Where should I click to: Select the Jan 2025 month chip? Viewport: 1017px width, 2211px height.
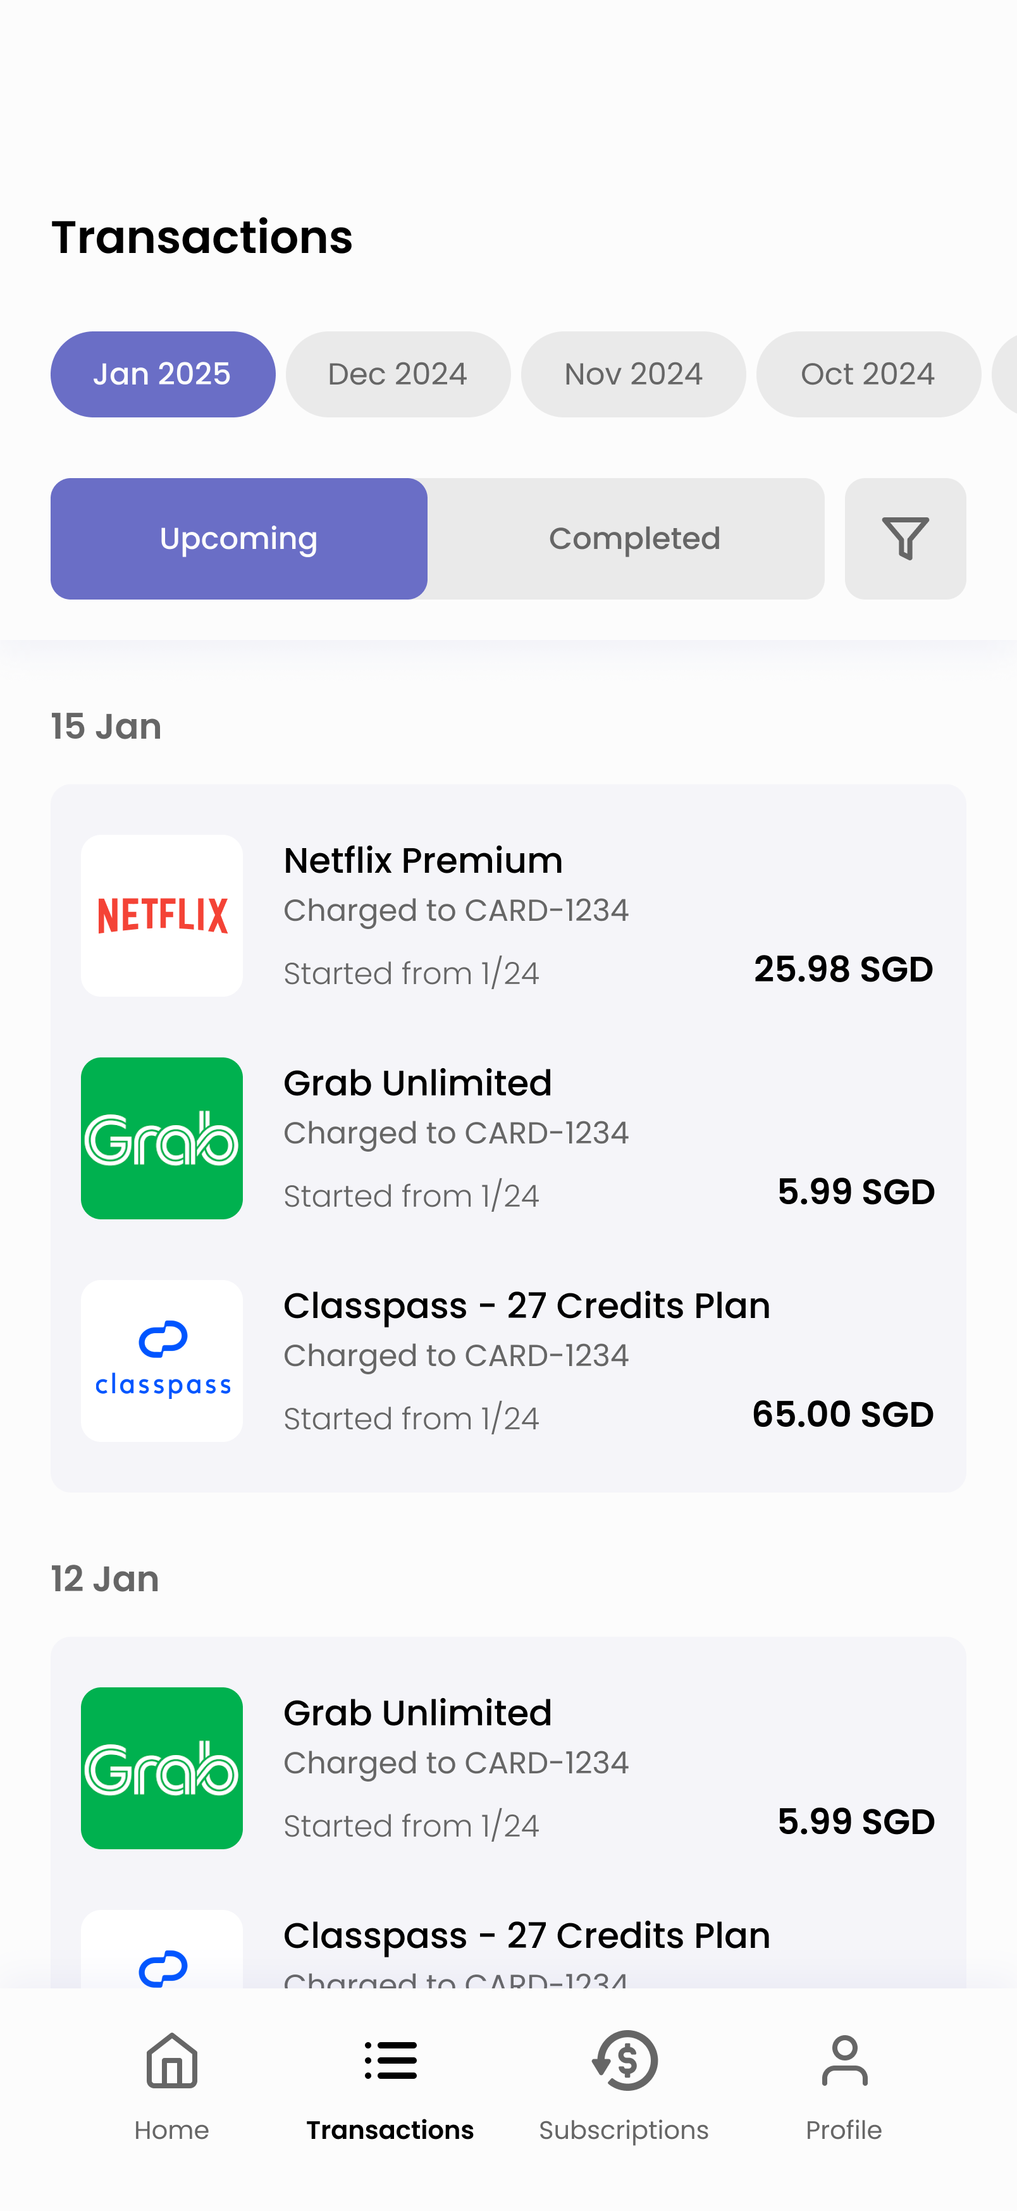(x=162, y=374)
